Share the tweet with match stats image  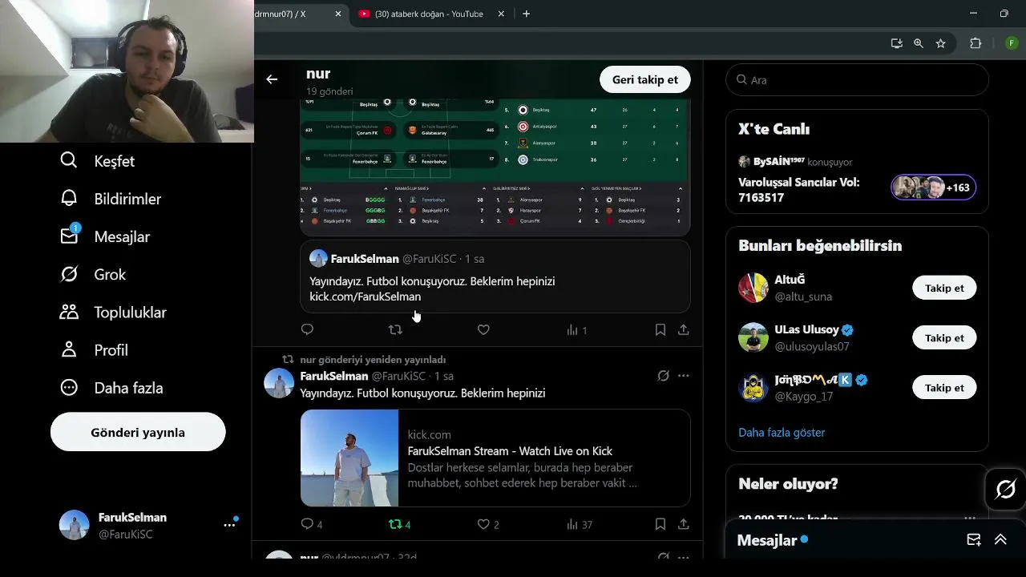683,329
